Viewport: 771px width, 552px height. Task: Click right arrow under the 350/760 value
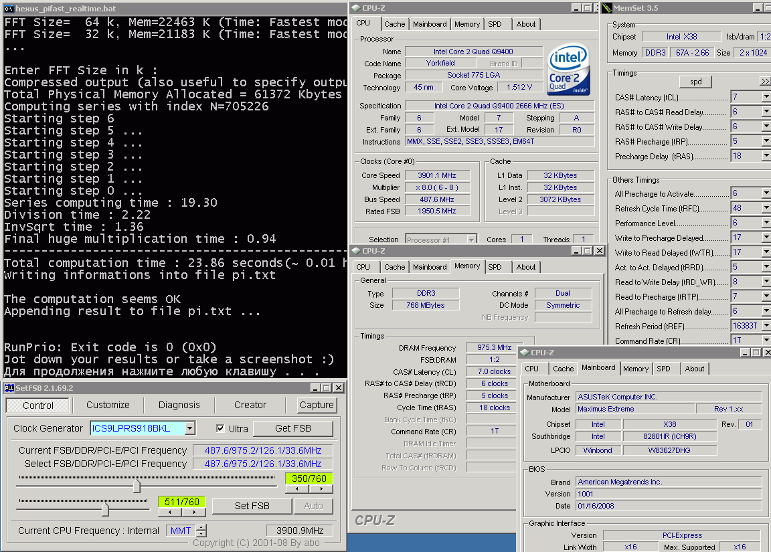pyautogui.click(x=321, y=489)
